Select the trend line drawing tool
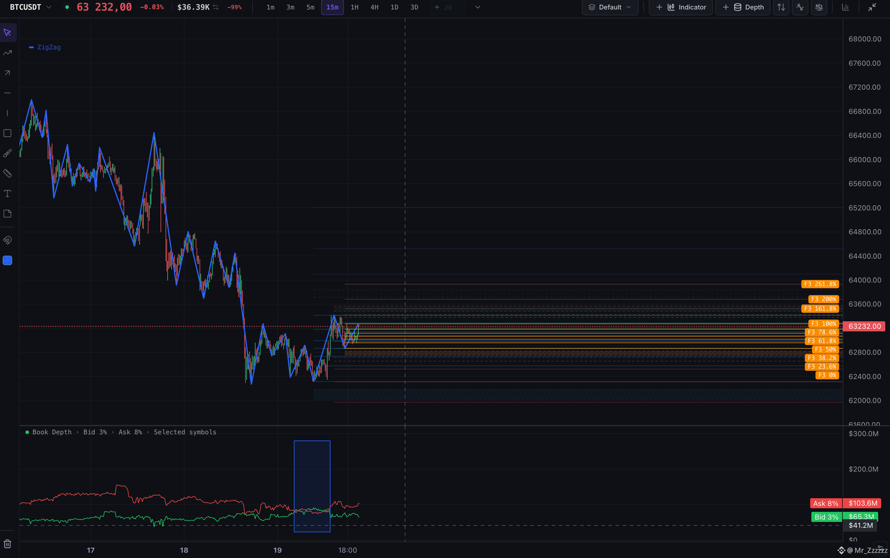Image resolution: width=890 pixels, height=558 pixels. [7, 53]
